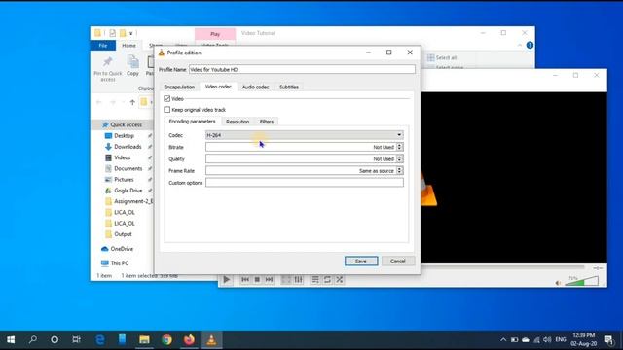Open Firefox from taskbar
Screen dimensions: 623x350
189,340
